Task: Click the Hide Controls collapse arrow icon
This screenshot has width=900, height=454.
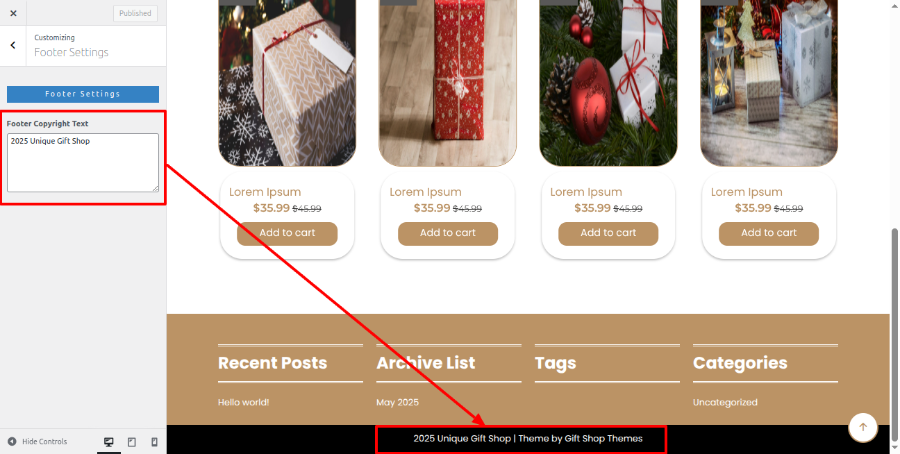Action: point(12,442)
